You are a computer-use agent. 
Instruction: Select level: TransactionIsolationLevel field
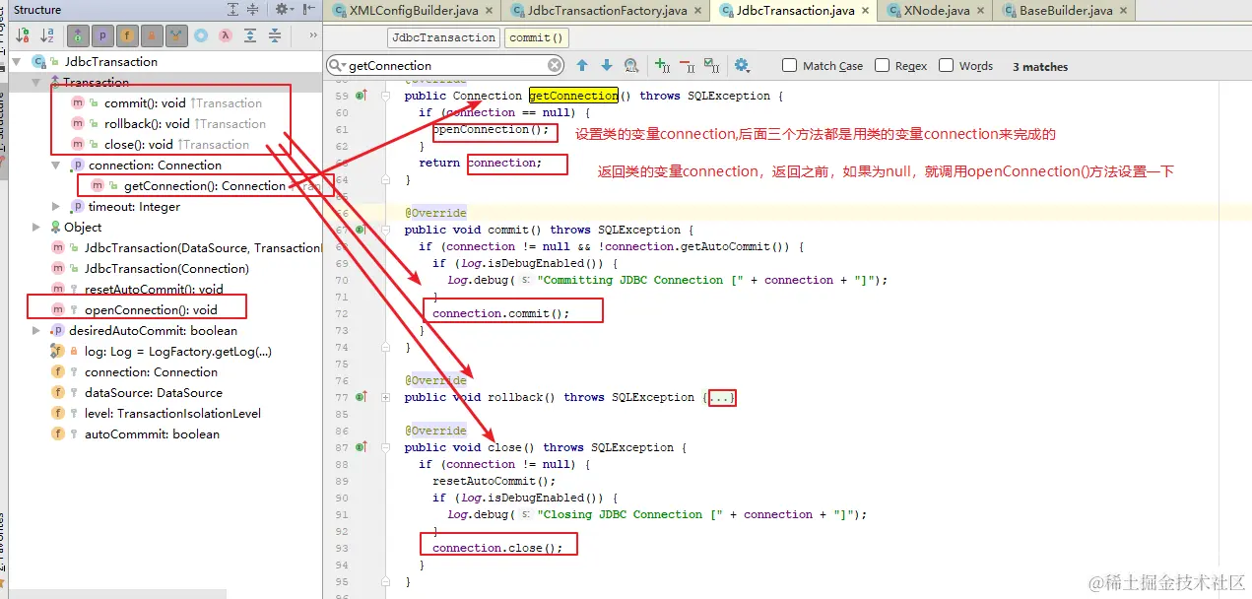point(172,413)
